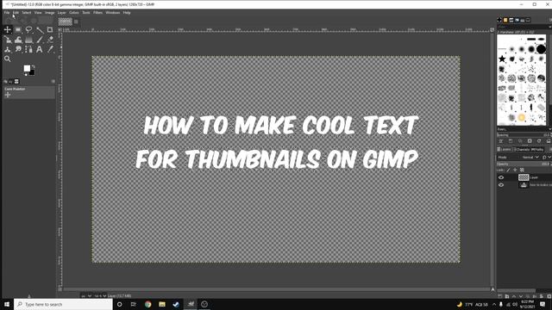552x310 pixels.
Task: Click the taskbar search box
Action: point(63,304)
